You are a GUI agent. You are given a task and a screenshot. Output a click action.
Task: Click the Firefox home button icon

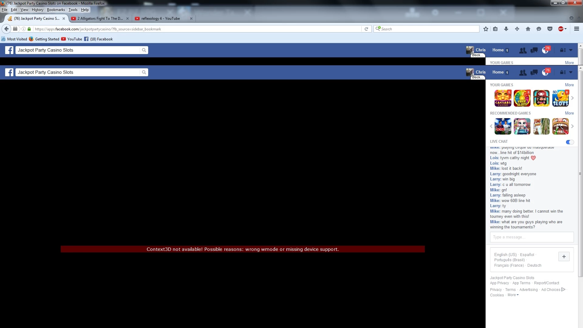tap(528, 29)
